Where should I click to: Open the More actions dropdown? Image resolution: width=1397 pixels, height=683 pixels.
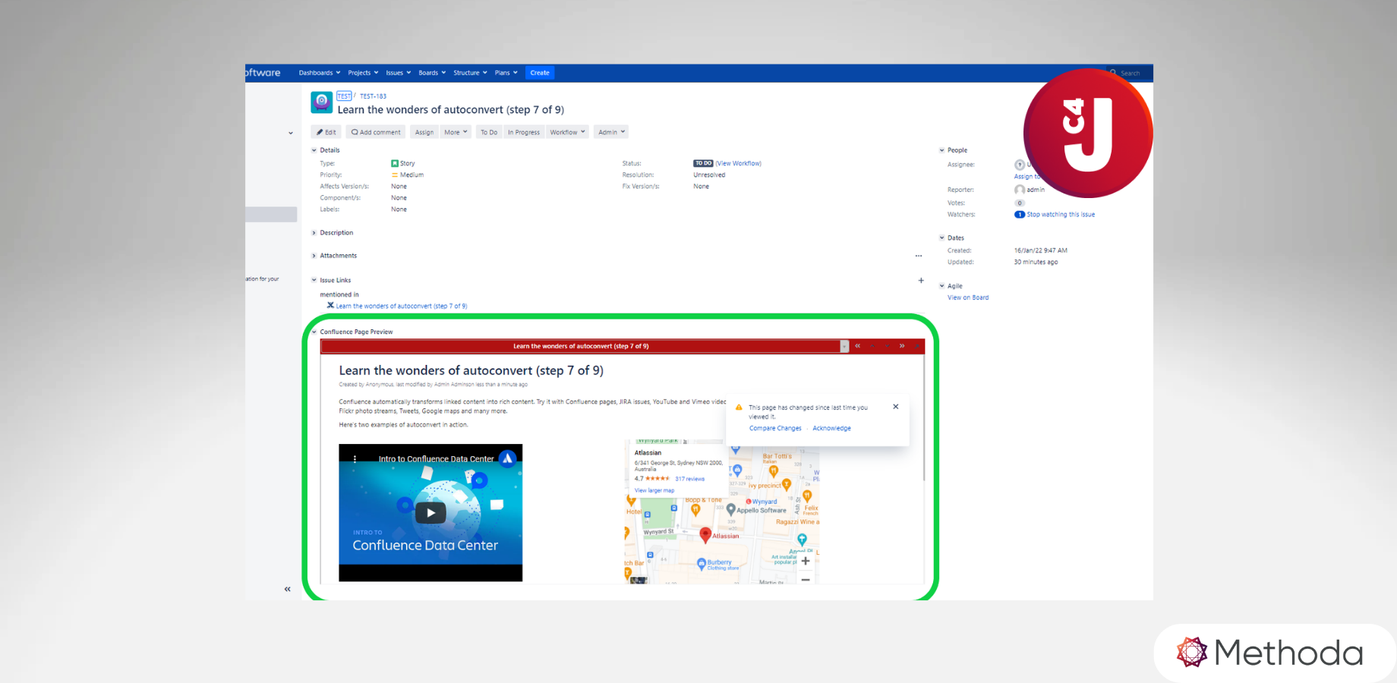[x=456, y=132]
